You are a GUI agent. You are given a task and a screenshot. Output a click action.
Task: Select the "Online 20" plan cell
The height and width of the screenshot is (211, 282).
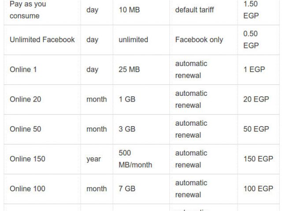point(26,99)
